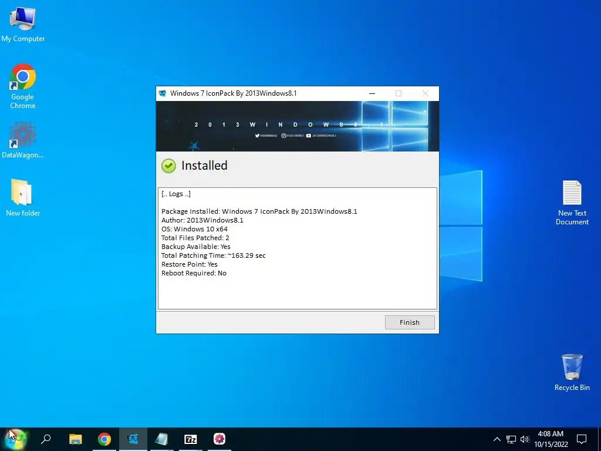The width and height of the screenshot is (601, 451).
Task: Click the IconPack installer taskbar icon
Action: tap(133, 439)
